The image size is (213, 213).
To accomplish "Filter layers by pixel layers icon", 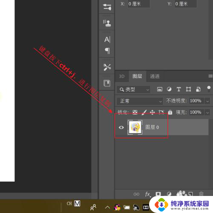I will pos(160,89).
